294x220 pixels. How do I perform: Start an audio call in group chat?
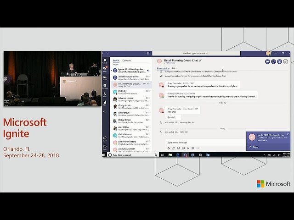click(x=273, y=61)
